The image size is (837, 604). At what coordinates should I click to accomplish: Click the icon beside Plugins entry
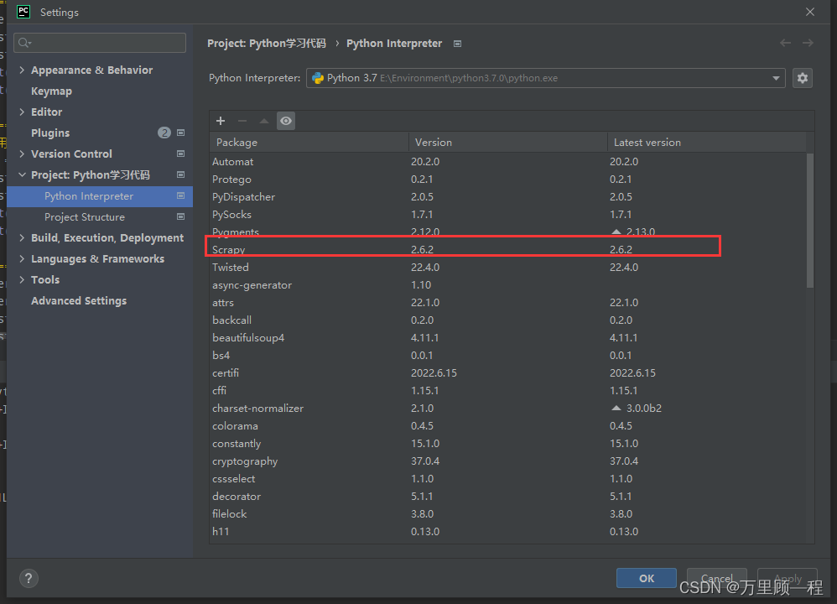pyautogui.click(x=181, y=133)
